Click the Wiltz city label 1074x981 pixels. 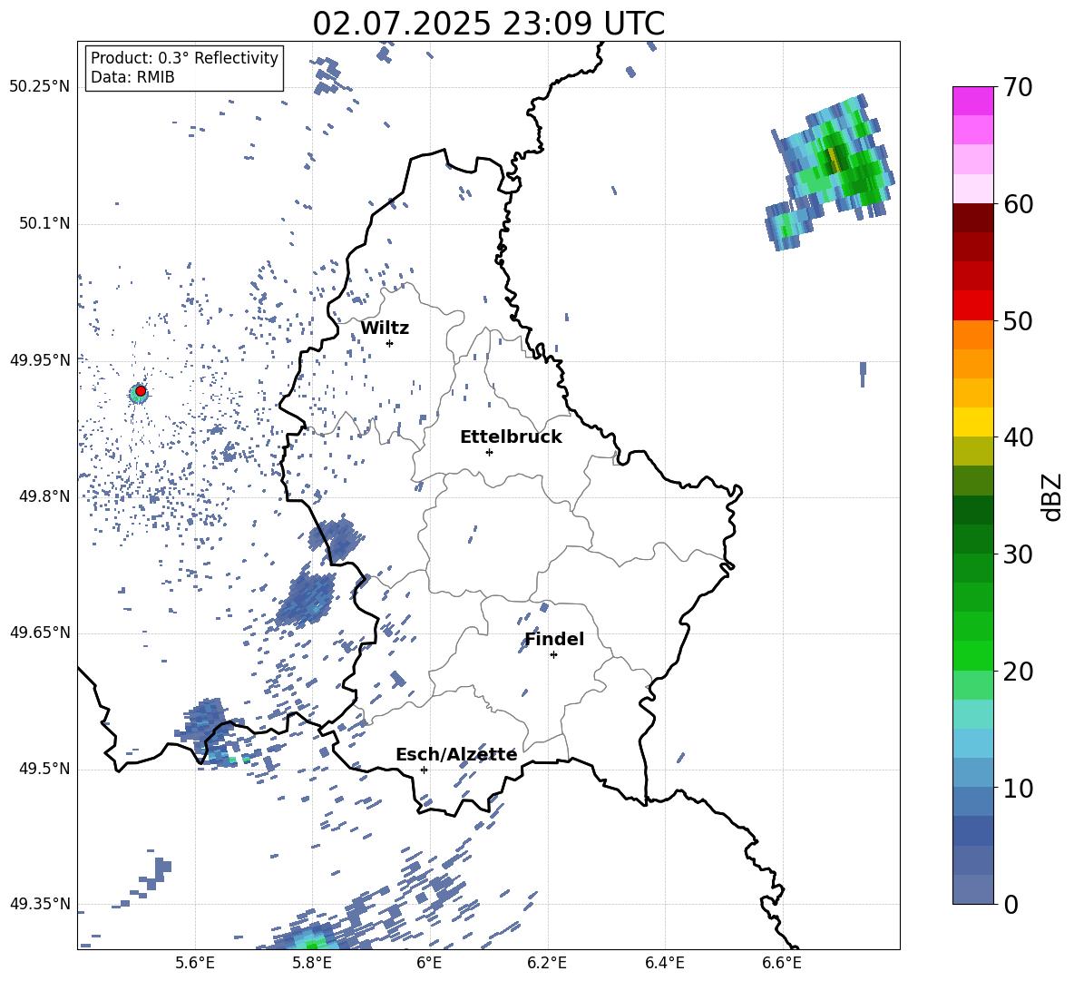tap(385, 329)
